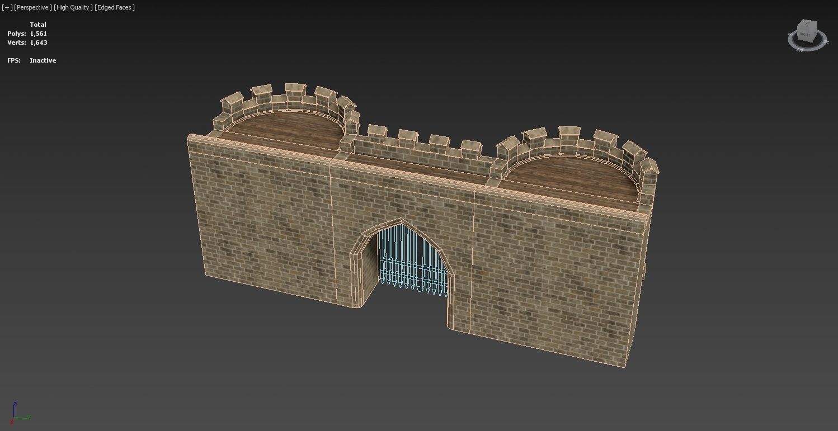The height and width of the screenshot is (431, 838).
Task: Select the blue portcullis gate wireframe
Action: tap(413, 259)
